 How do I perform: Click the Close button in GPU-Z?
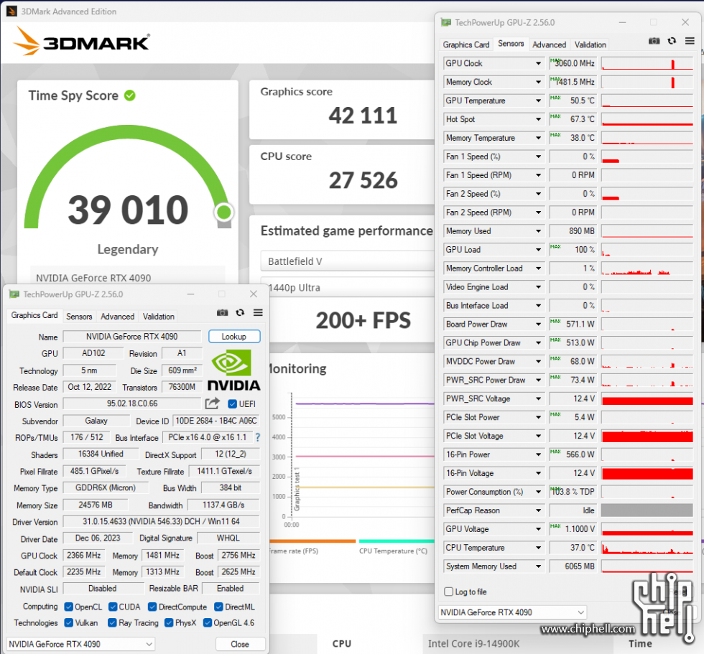click(240, 644)
